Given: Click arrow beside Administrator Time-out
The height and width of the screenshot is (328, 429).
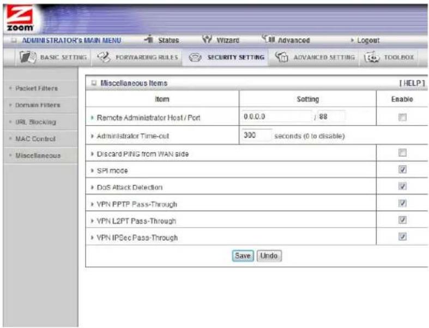Looking at the screenshot, I should click(92, 136).
